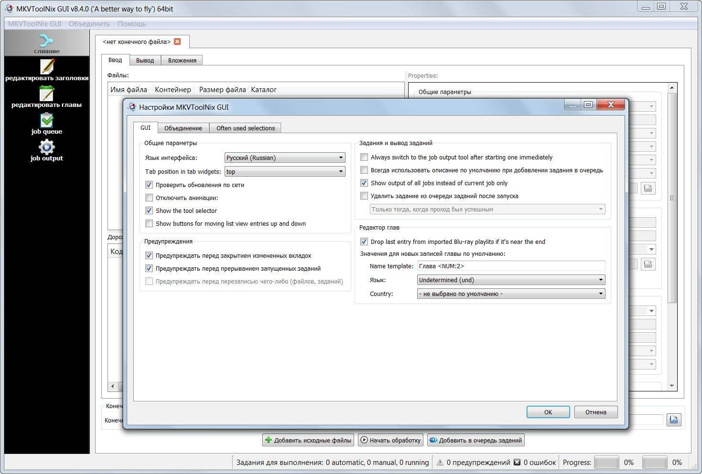Open the job queue tool icon
702x474 pixels.
pos(47,120)
